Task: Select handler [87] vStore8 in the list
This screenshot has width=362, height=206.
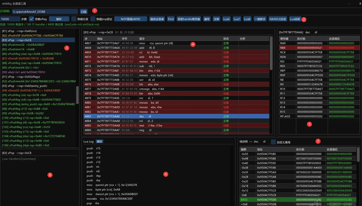Action: pos(38,58)
